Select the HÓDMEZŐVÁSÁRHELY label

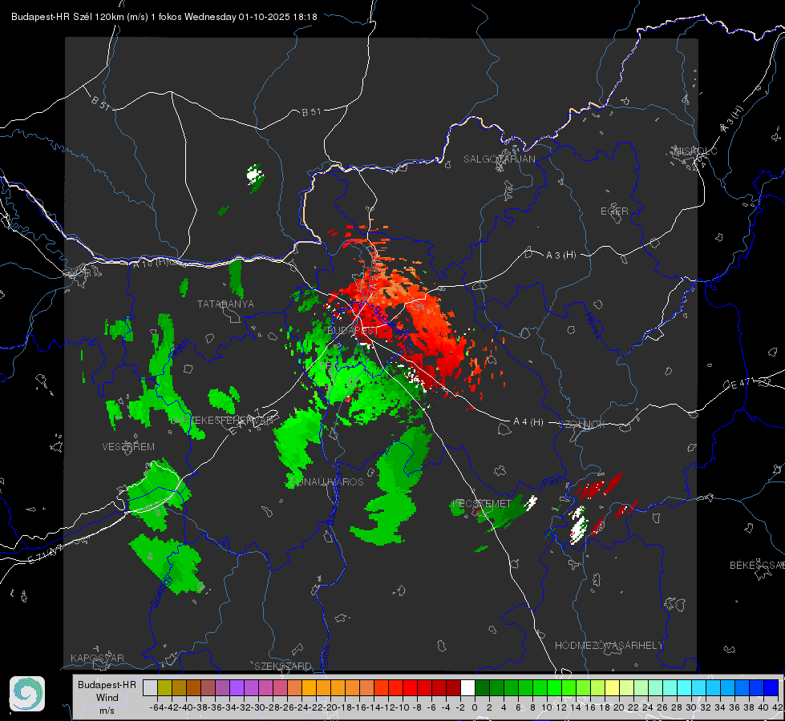coord(609,646)
